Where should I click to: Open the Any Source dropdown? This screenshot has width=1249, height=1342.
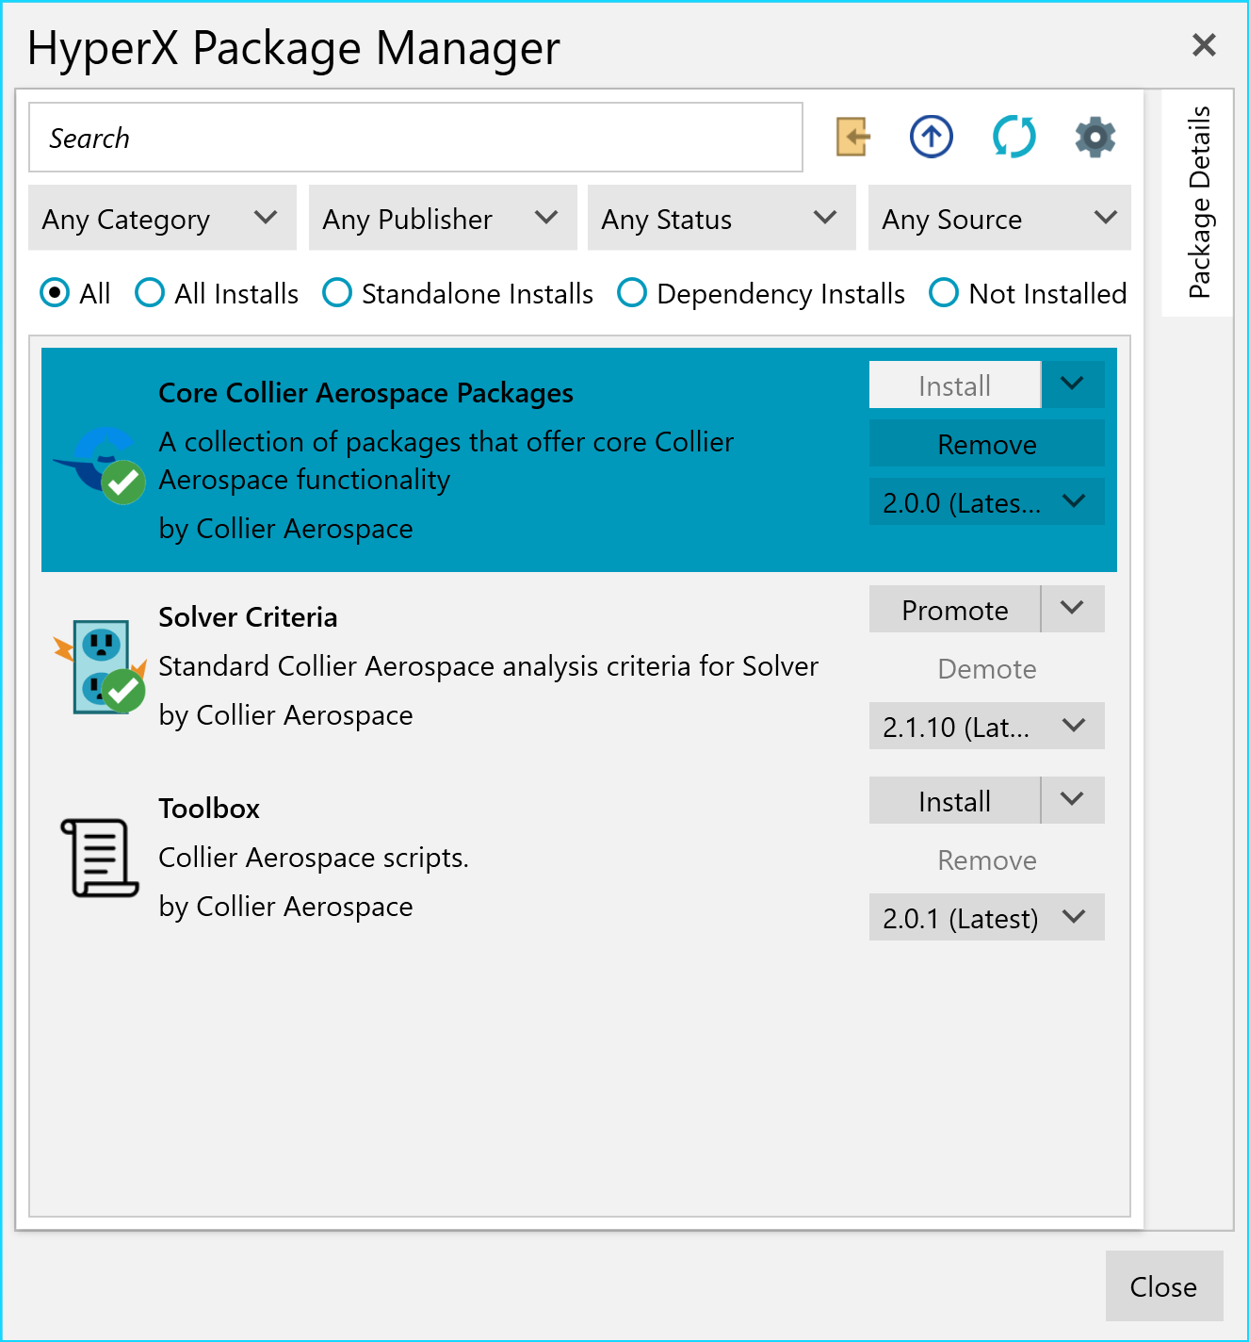(x=999, y=218)
